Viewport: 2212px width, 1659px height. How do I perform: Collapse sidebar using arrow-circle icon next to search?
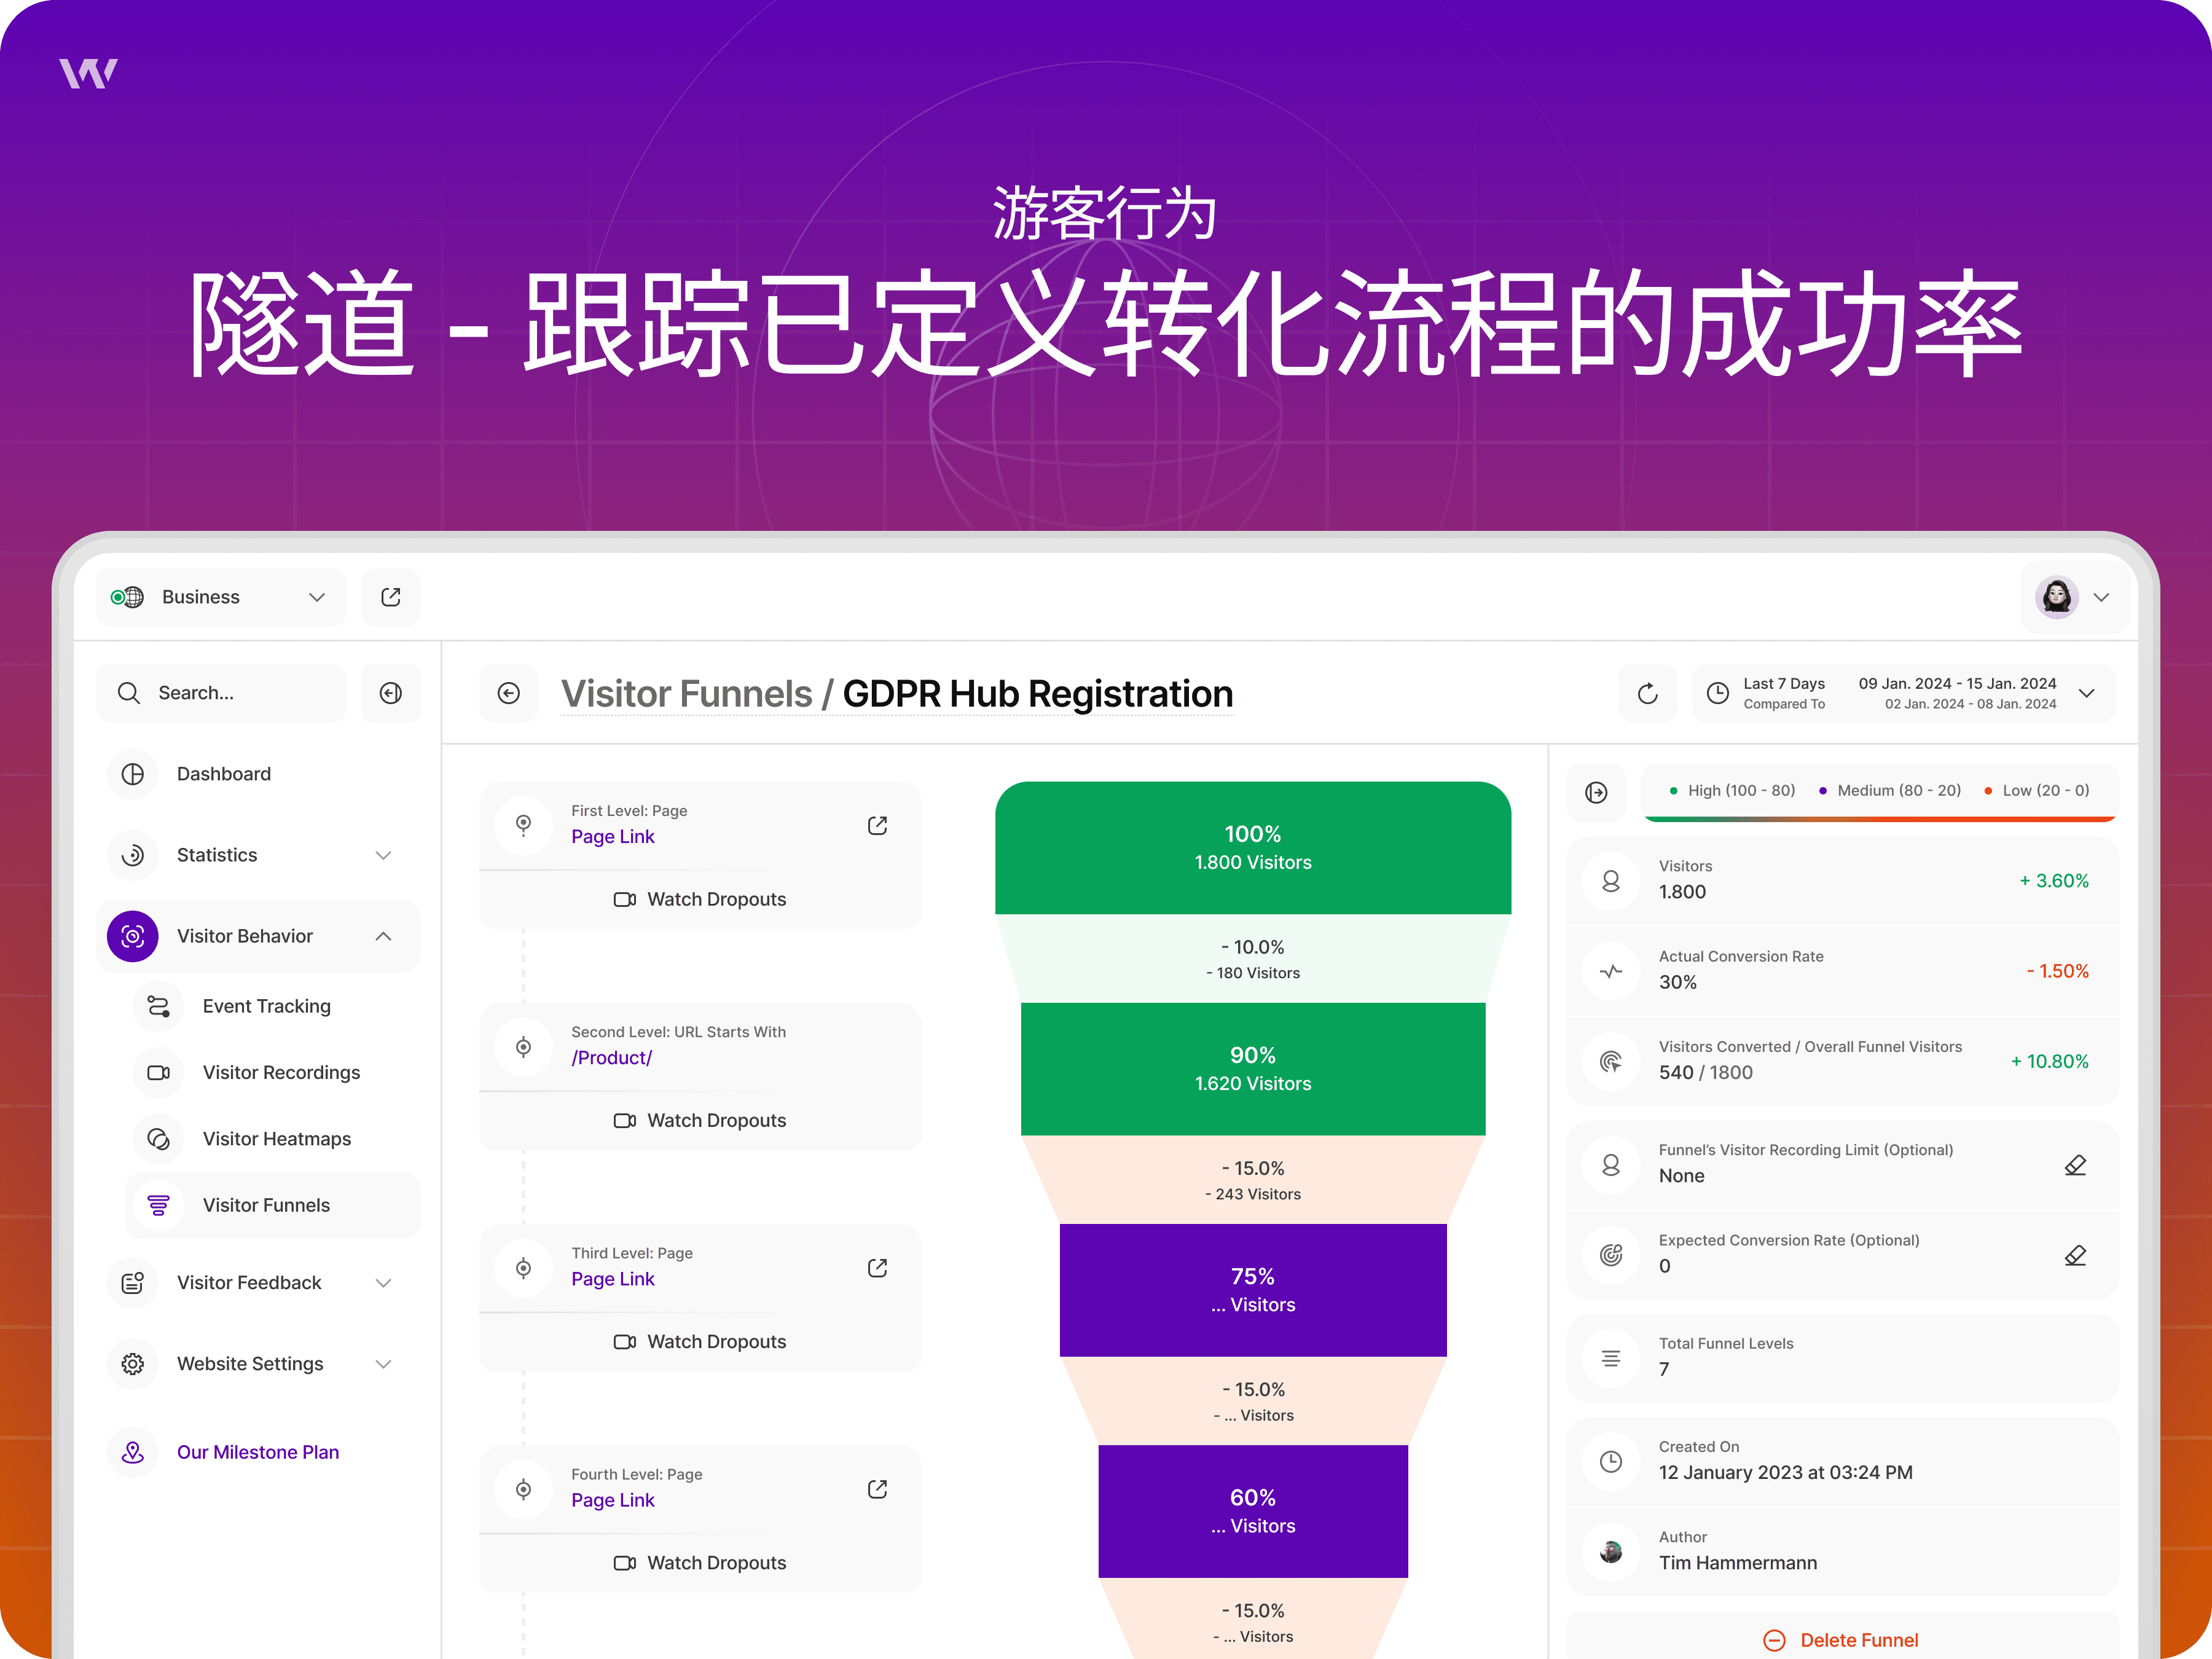coord(391,693)
